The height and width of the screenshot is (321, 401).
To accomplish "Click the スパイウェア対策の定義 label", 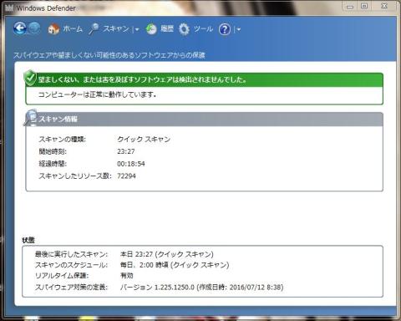I will [71, 287].
